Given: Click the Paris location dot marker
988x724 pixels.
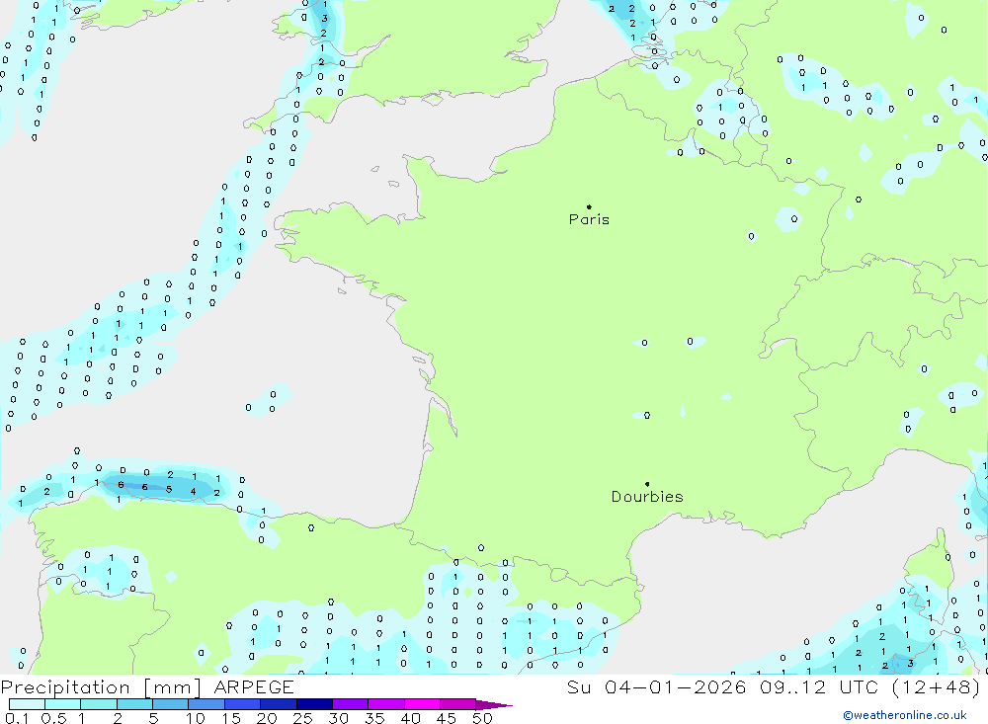Looking at the screenshot, I should 589,206.
